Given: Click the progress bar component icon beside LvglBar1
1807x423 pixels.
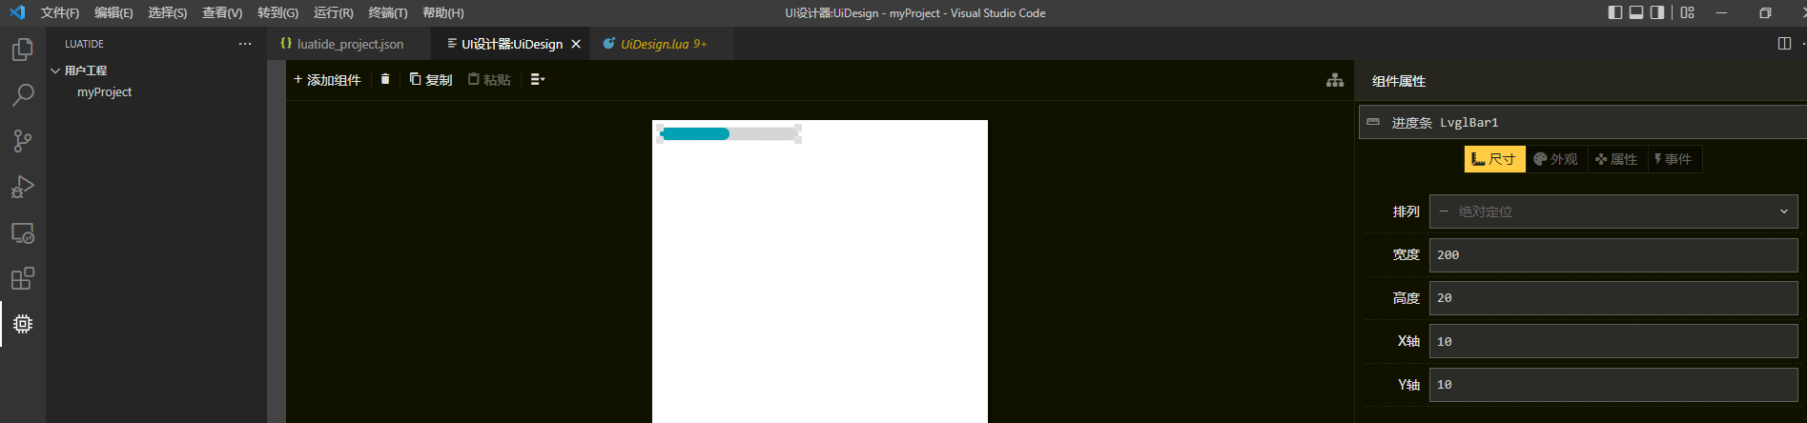Looking at the screenshot, I should click(1373, 122).
